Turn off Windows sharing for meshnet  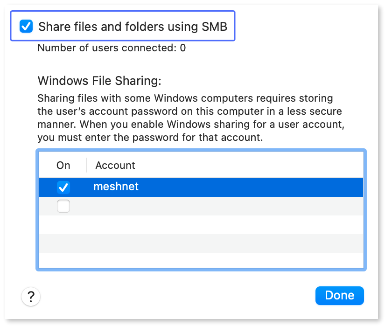tap(64, 187)
